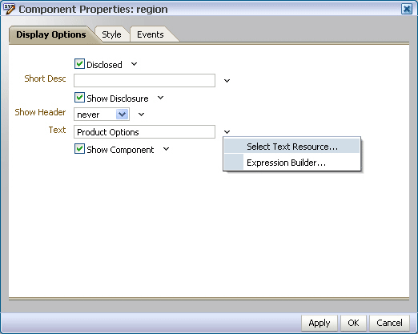Switch to the Events tab
418x334 pixels.
pos(151,34)
